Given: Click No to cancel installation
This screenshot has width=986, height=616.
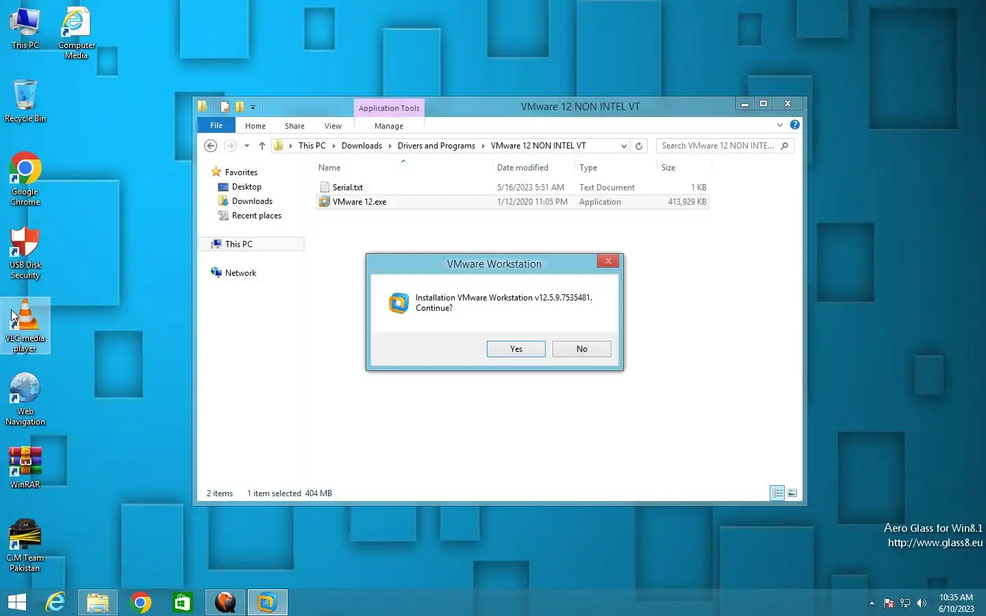Looking at the screenshot, I should pyautogui.click(x=581, y=349).
